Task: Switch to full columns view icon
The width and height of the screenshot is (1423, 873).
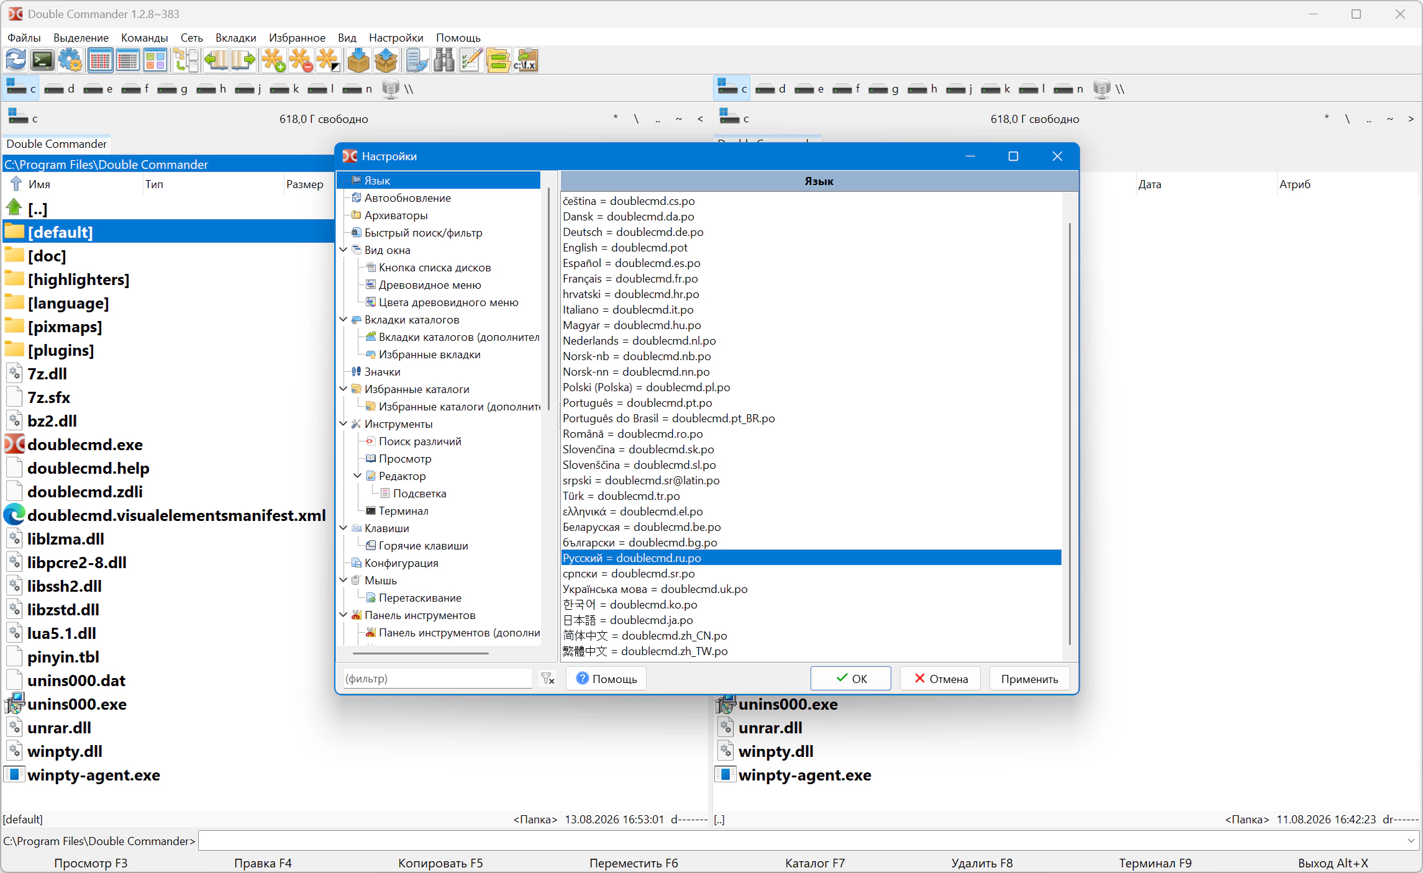Action: [100, 60]
